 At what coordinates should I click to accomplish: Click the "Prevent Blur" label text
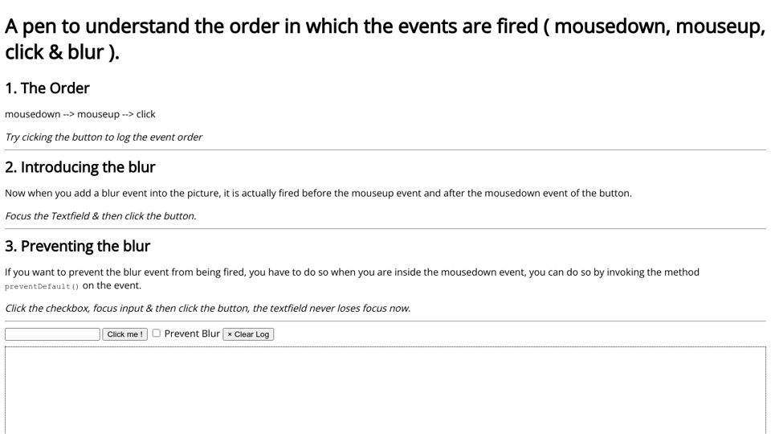[x=192, y=334]
